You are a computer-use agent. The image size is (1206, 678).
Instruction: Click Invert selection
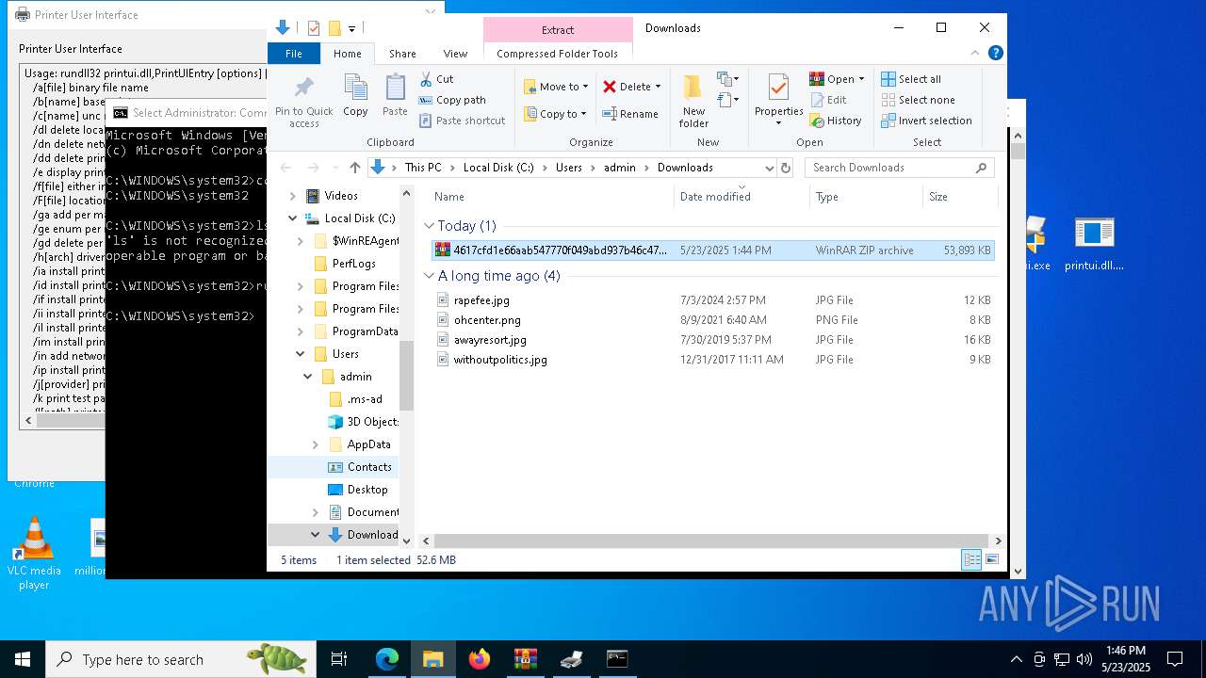[x=926, y=121]
